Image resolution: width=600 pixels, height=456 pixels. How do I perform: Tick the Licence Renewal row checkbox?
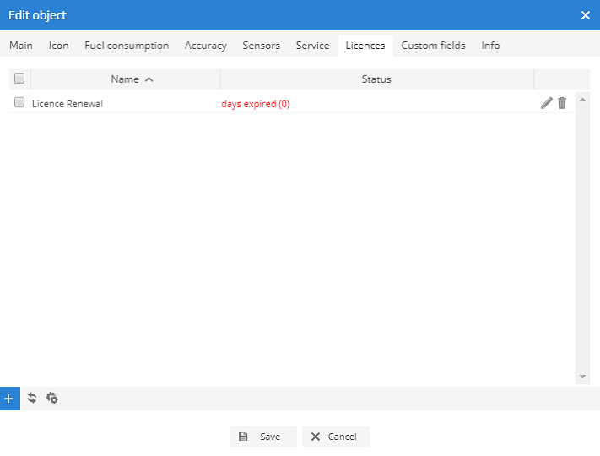tap(19, 103)
